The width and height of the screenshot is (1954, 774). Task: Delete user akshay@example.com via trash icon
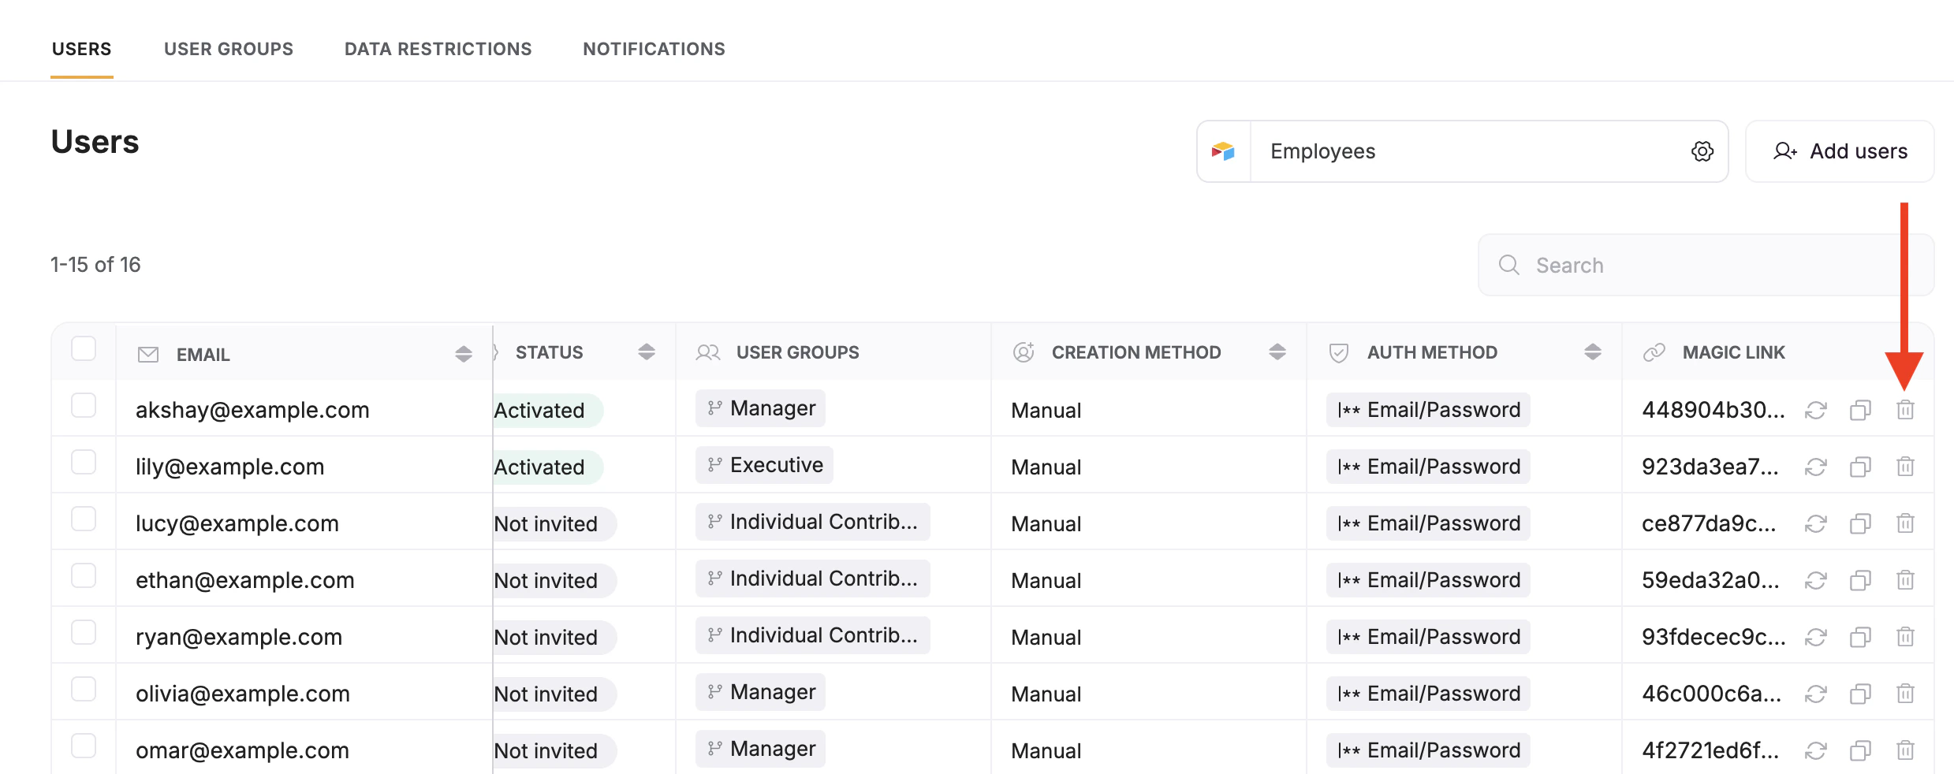point(1905,410)
